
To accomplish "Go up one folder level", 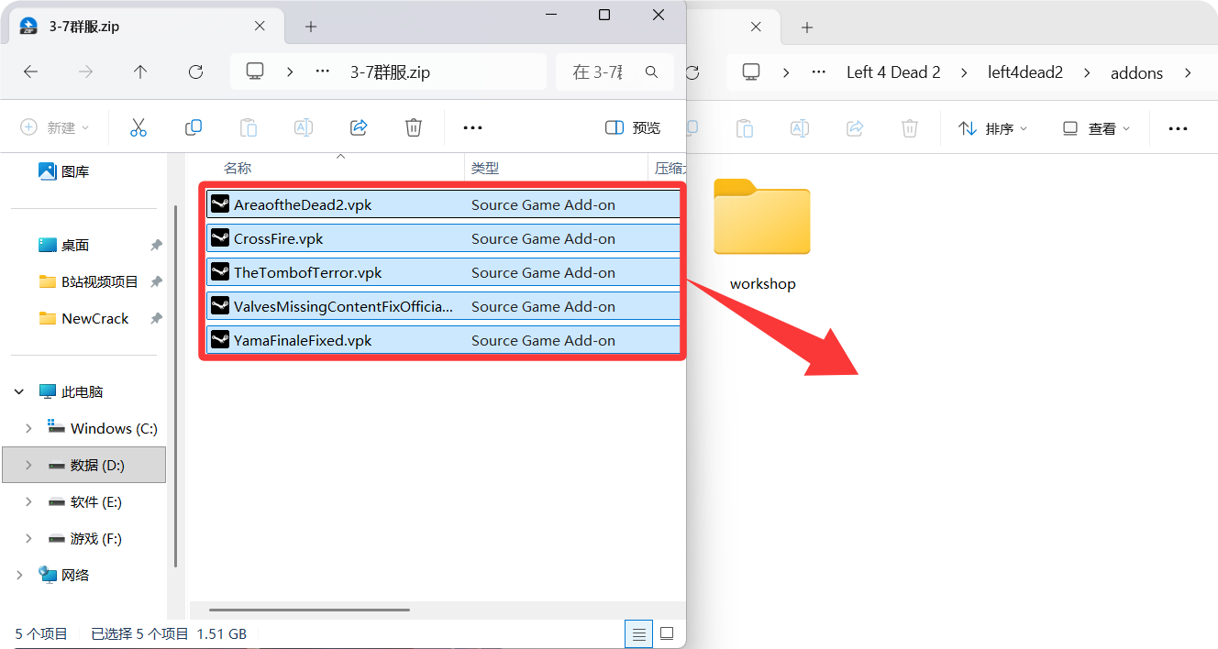I will pyautogui.click(x=140, y=71).
